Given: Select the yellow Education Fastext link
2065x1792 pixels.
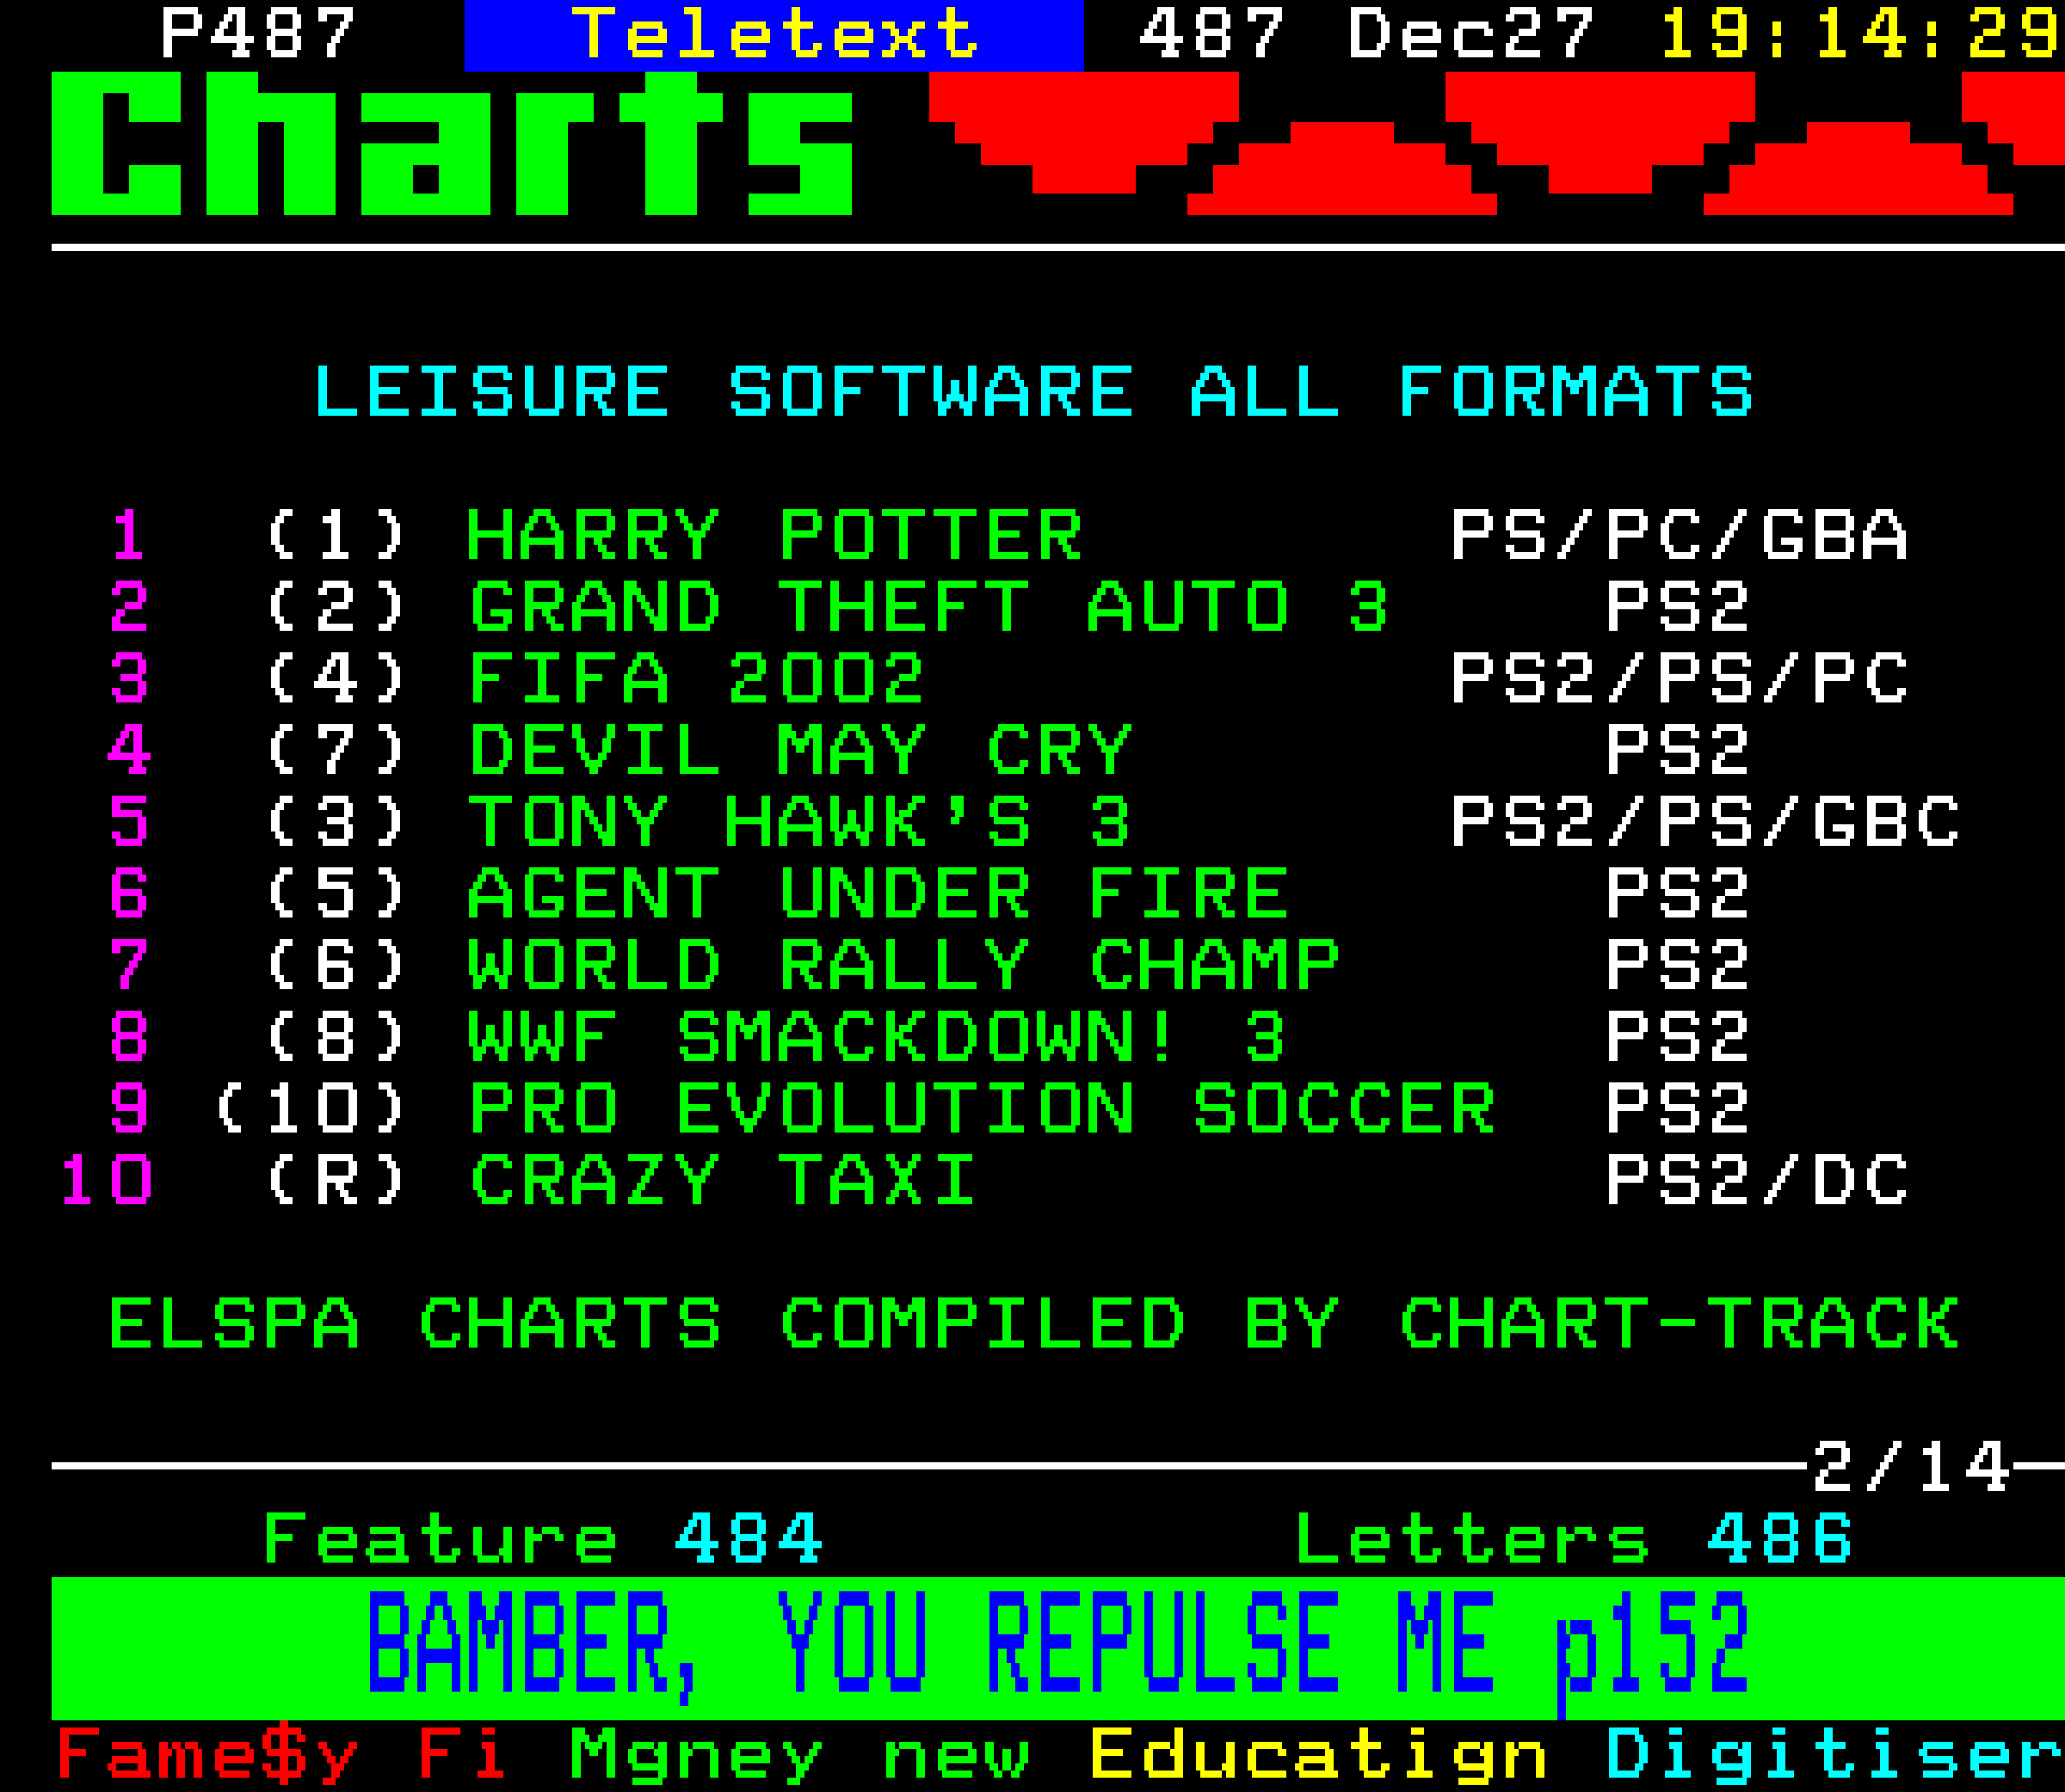Looking at the screenshot, I should click(x=1316, y=1754).
